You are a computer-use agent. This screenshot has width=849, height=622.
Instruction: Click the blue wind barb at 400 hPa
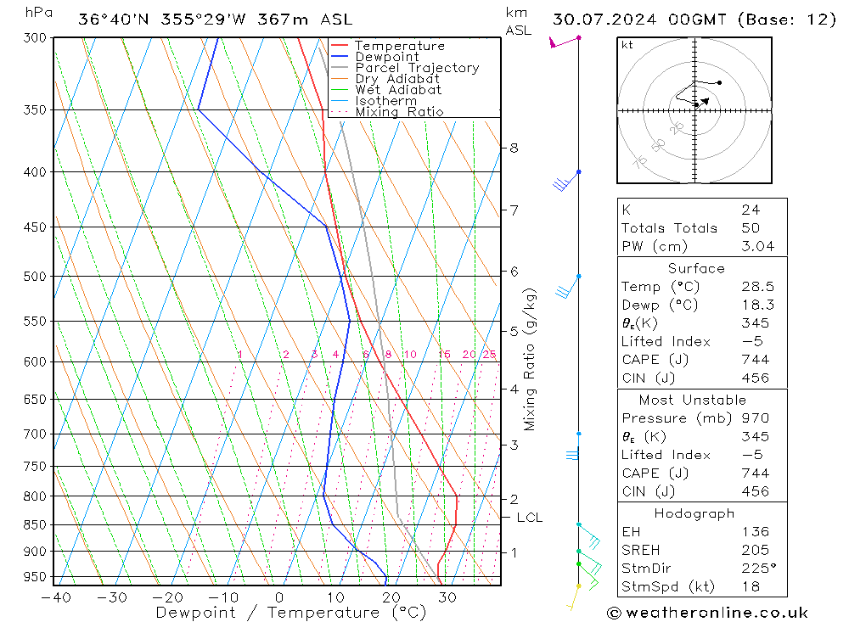coord(565,182)
